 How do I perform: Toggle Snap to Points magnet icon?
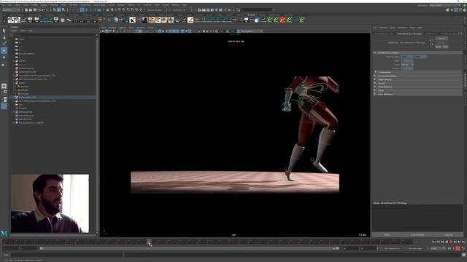pyautogui.click(x=128, y=9)
